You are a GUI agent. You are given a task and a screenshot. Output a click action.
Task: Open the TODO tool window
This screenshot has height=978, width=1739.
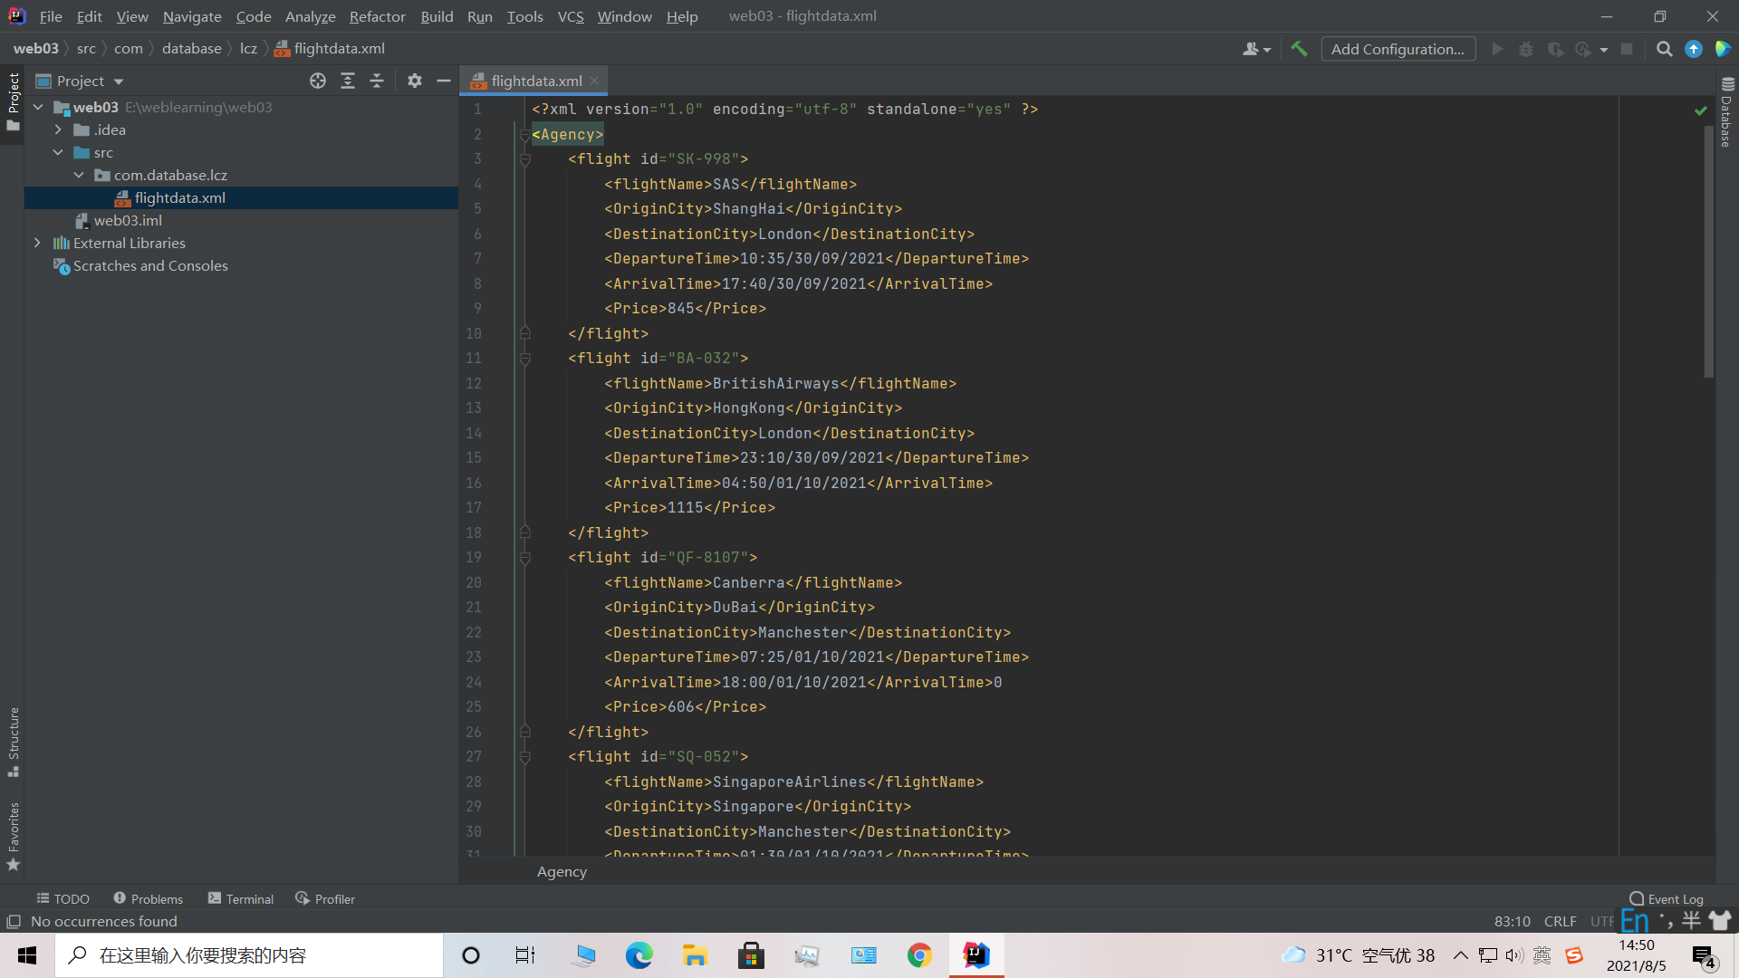(62, 898)
